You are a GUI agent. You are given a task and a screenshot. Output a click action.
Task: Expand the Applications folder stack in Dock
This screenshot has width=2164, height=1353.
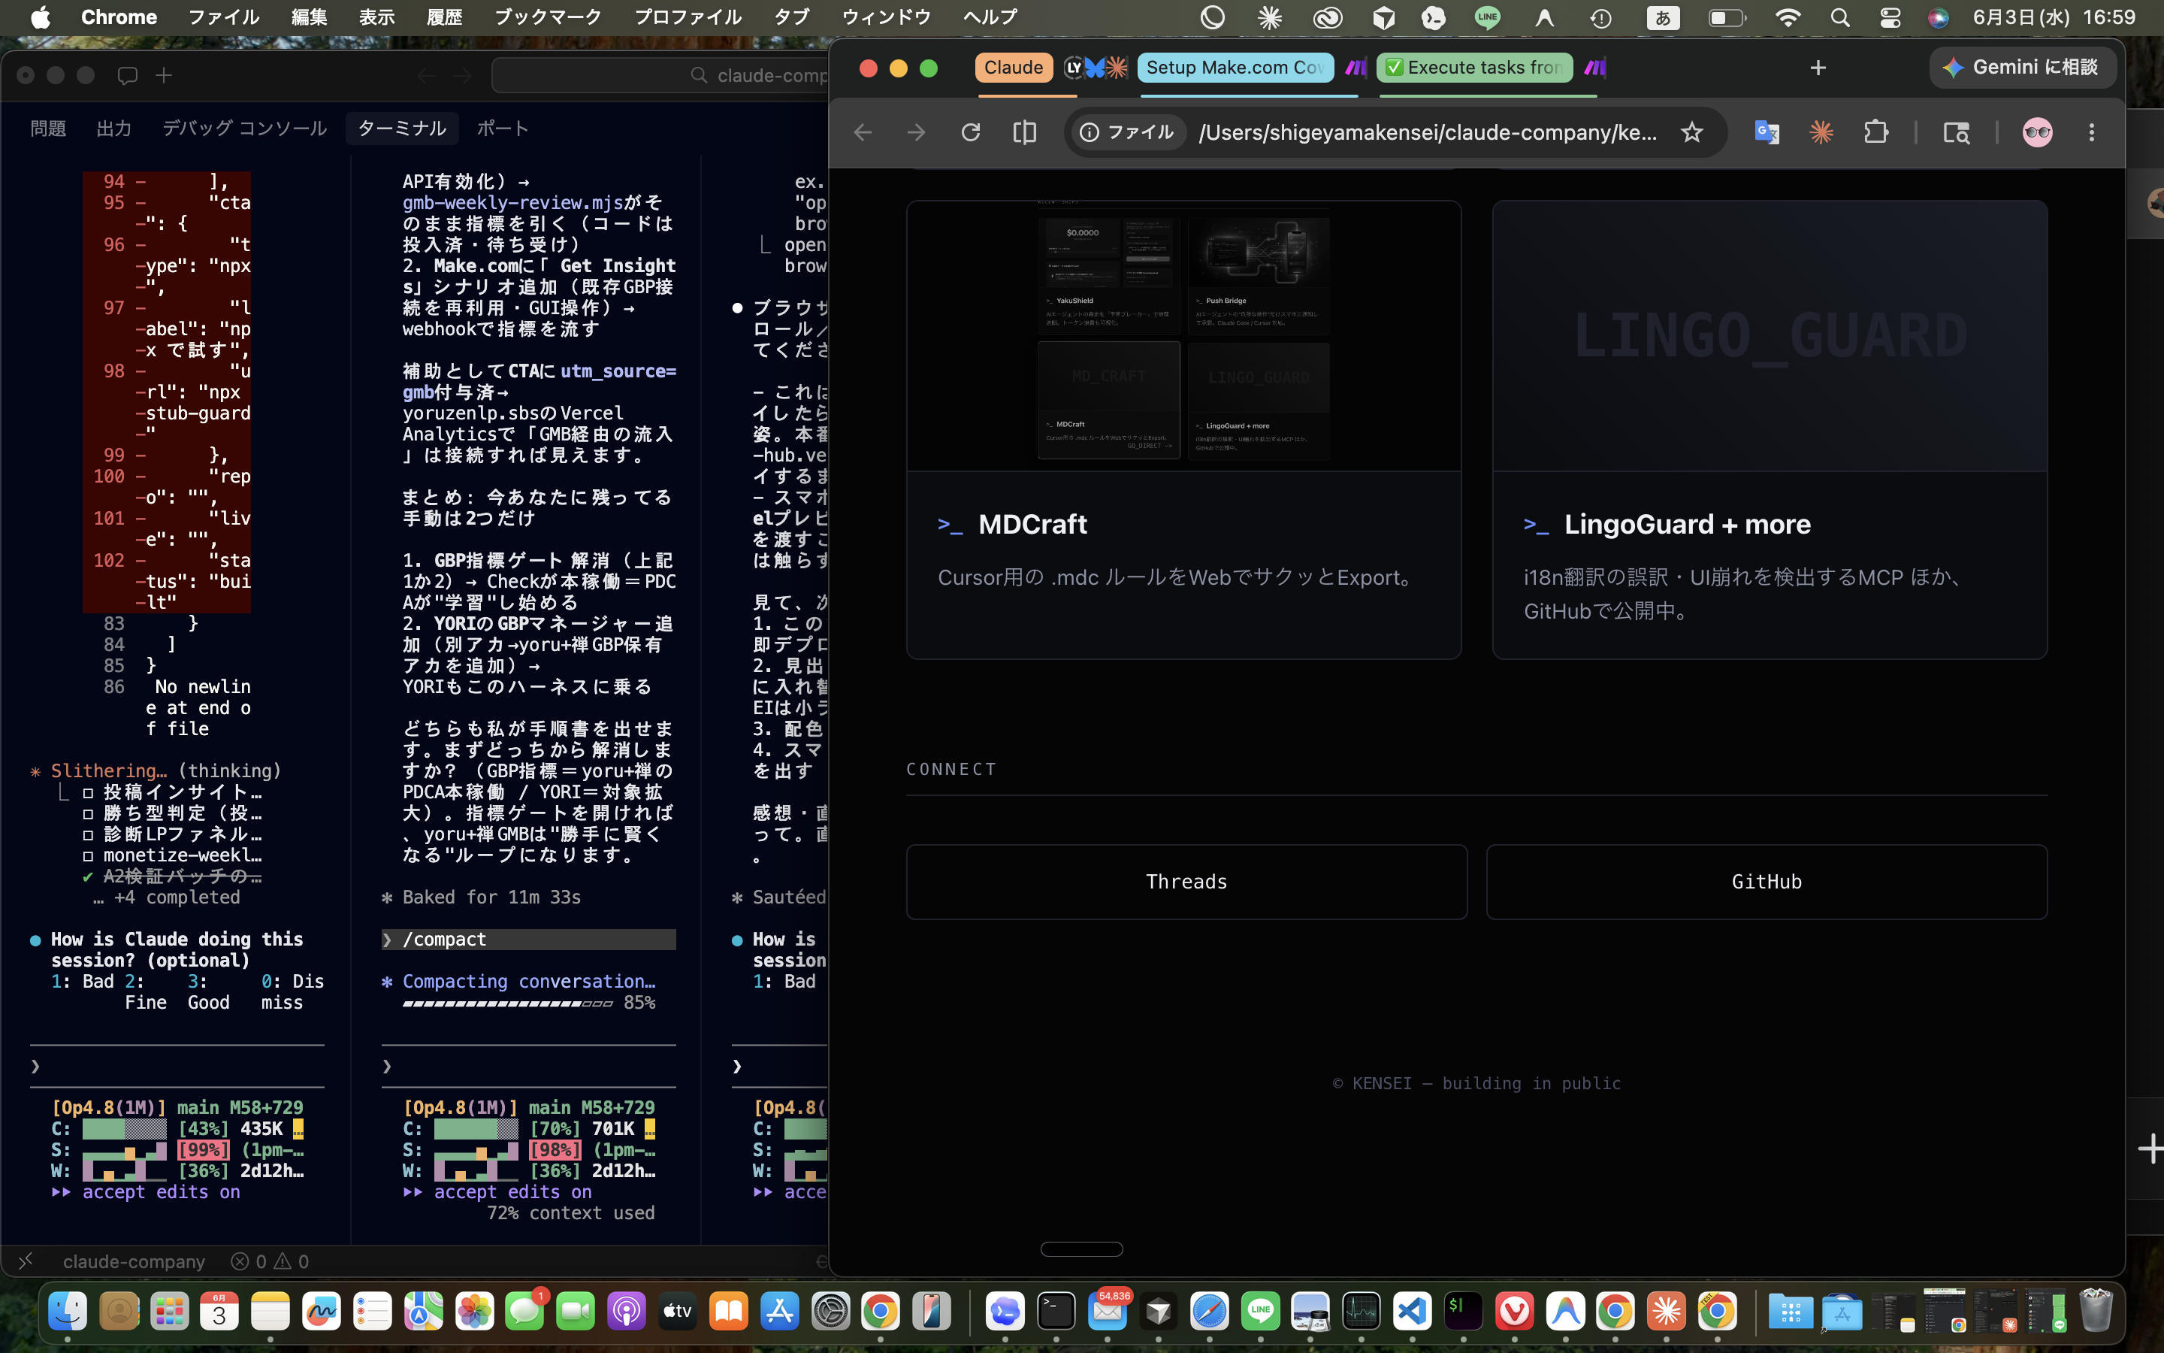1842,1312
